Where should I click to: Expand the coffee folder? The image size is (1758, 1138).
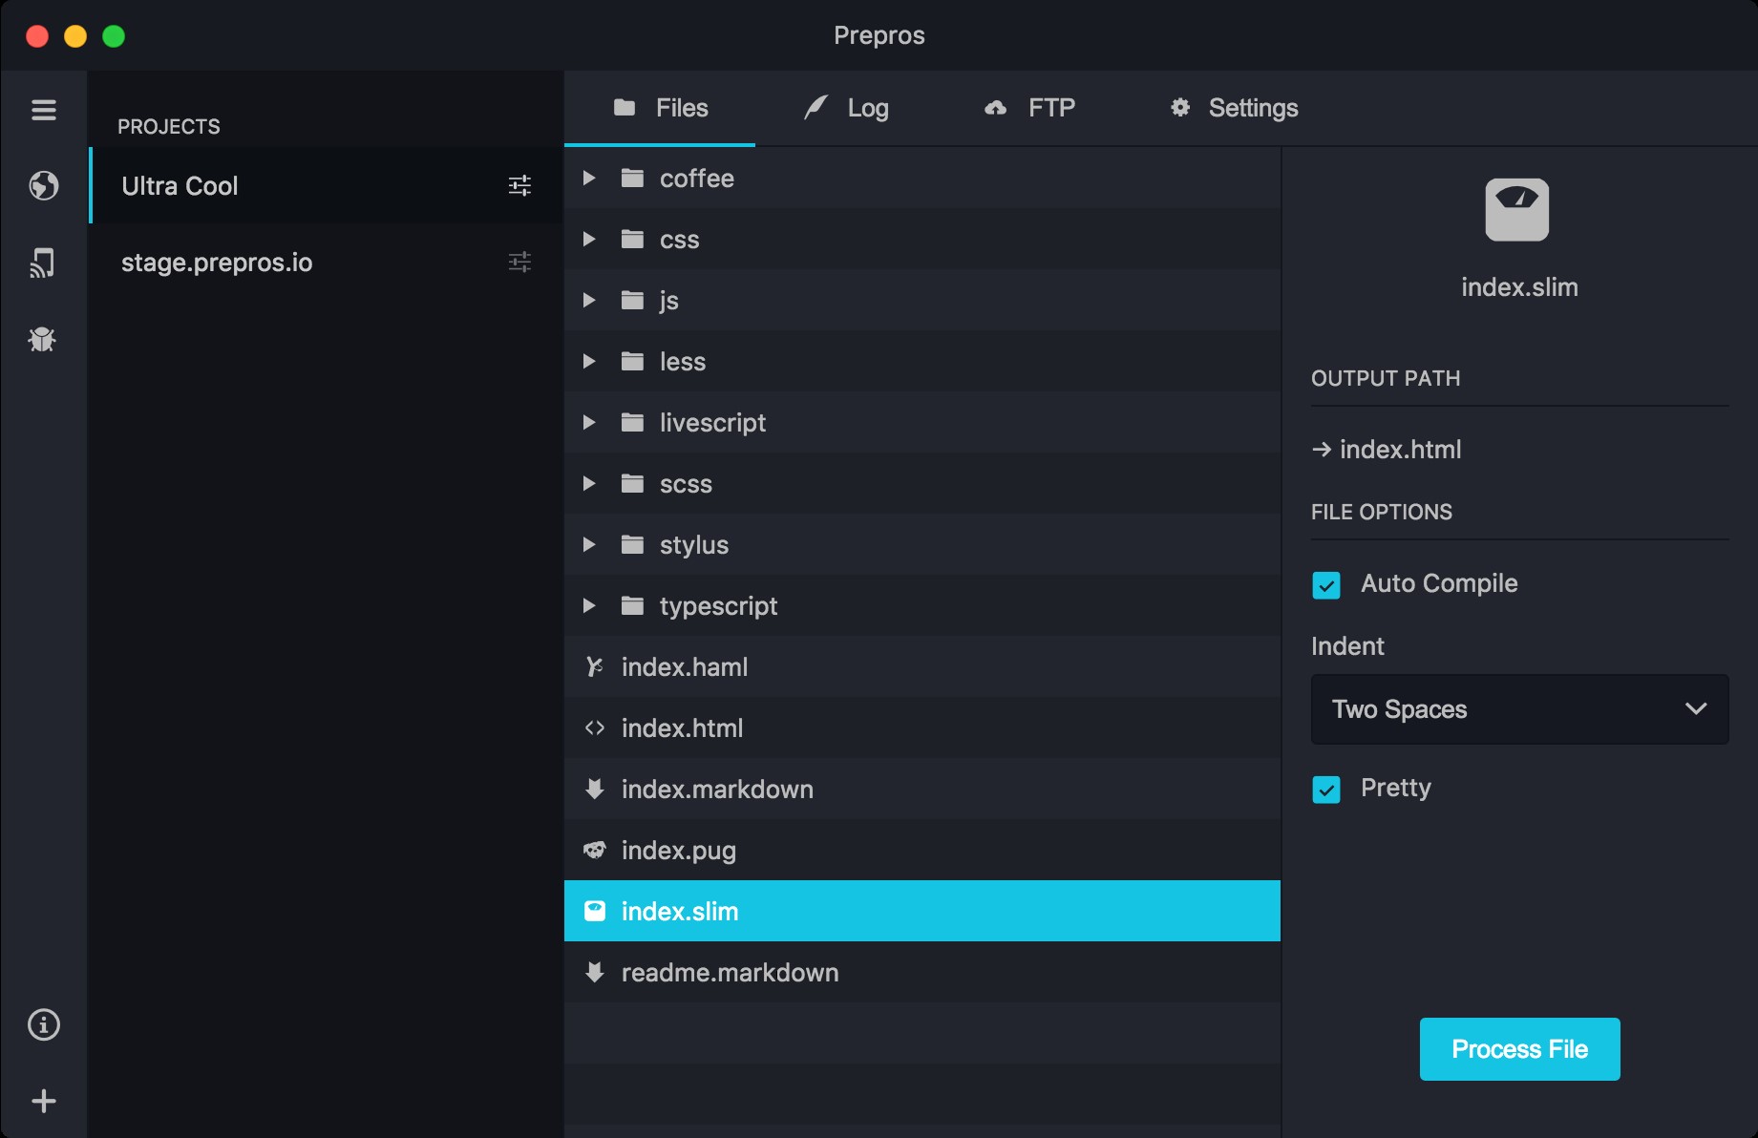coord(589,179)
